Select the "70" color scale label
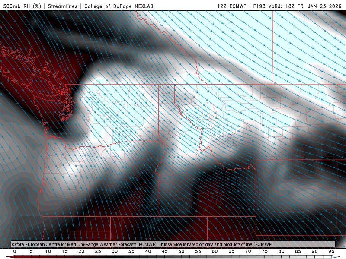 (x=248, y=251)
